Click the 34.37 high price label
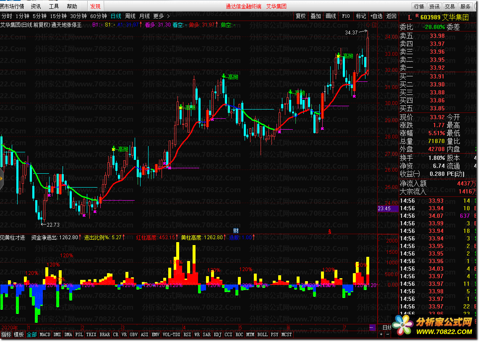This screenshot has width=480, height=342. 351,32
